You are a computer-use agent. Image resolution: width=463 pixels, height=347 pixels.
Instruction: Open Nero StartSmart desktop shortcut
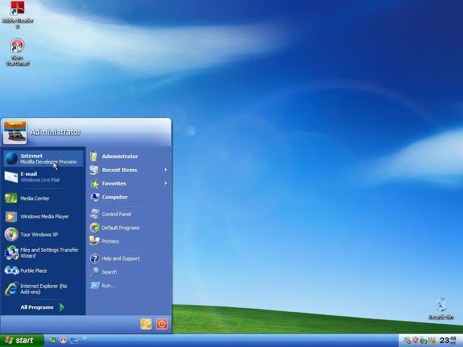(x=17, y=52)
